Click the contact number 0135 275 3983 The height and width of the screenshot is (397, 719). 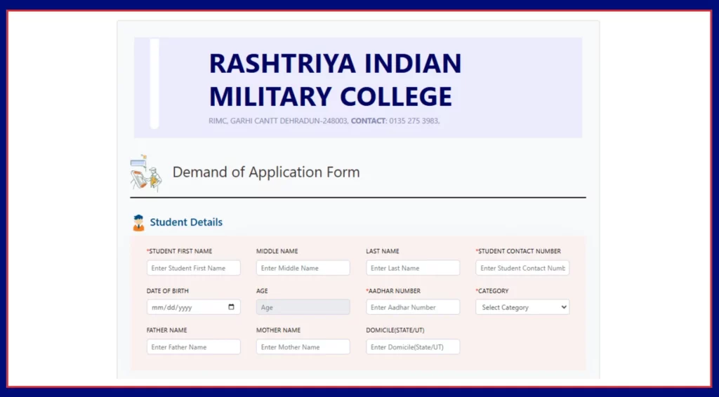coord(414,121)
